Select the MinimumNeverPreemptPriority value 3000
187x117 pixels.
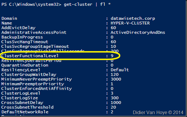click(x=116, y=79)
